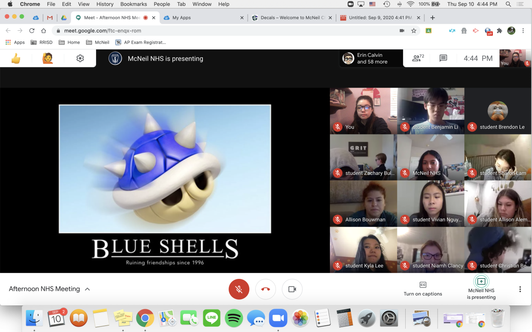Open the History menu in the menu bar
532x332 pixels.
(105, 4)
